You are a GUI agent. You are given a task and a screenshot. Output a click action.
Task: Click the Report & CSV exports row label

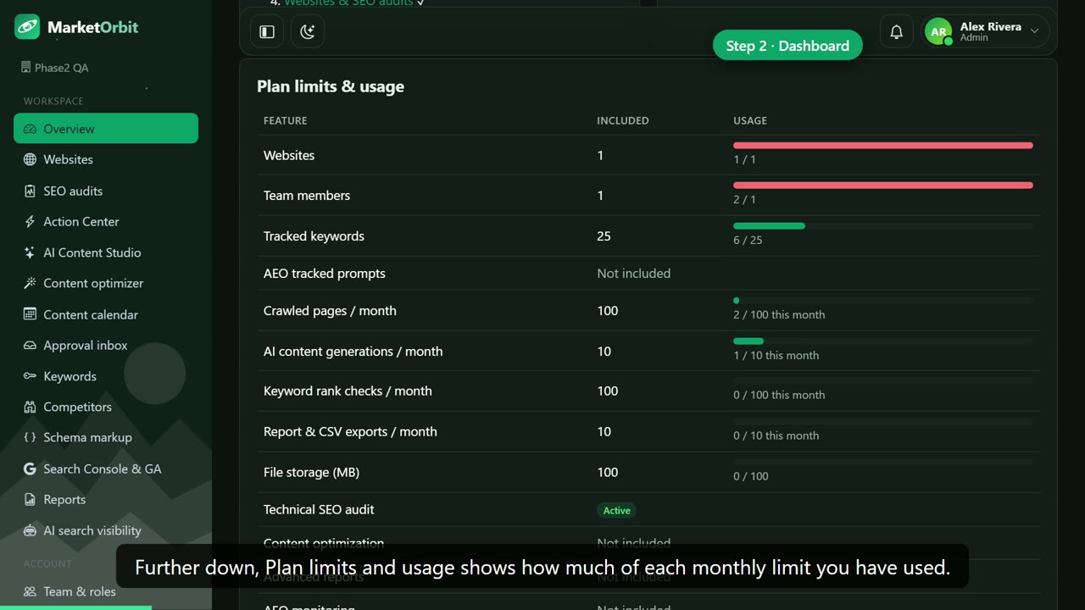(x=350, y=432)
